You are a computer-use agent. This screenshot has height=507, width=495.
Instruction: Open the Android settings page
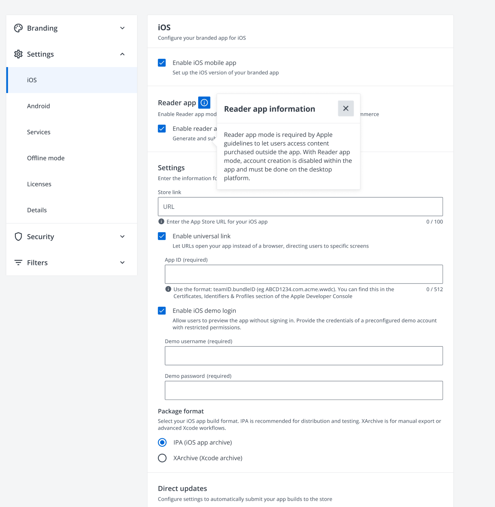tap(39, 106)
